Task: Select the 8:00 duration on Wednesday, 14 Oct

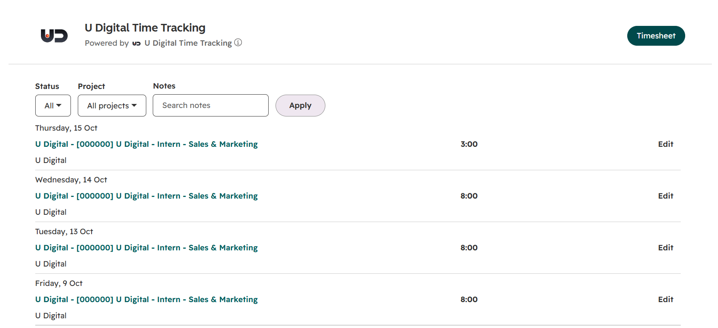Action: 469,196
